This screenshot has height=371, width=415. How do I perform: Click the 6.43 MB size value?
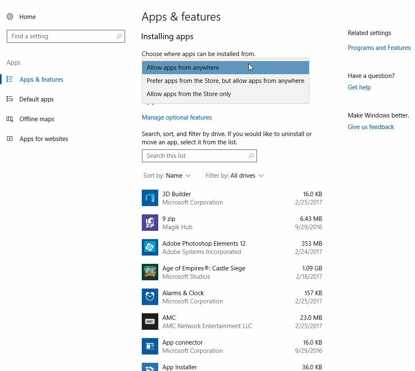coord(311,219)
